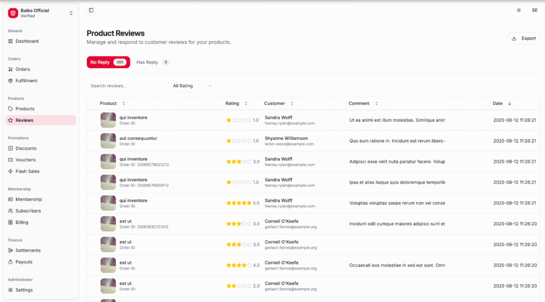Sort by Customer column sort arrows
Screen dimensions: 545x302
[x=292, y=103]
